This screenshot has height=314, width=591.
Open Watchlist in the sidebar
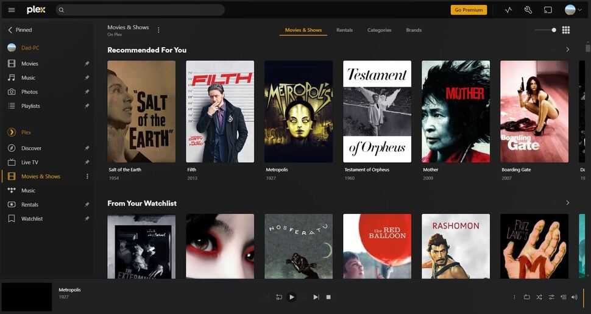pyautogui.click(x=32, y=218)
